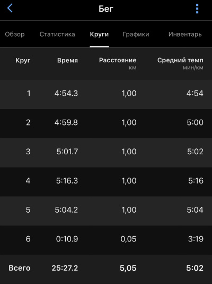Show the Инвентарь tab
Image resolution: width=212 pixels, height=284 pixels.
tap(185, 34)
